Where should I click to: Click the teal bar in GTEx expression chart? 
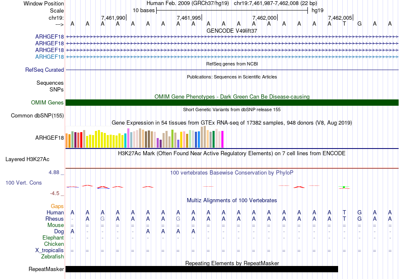(126, 141)
